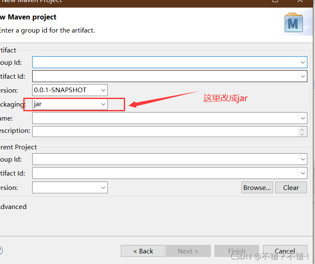Expand the Parent Project Version dropdown
The height and width of the screenshot is (264, 315).
pos(103,187)
